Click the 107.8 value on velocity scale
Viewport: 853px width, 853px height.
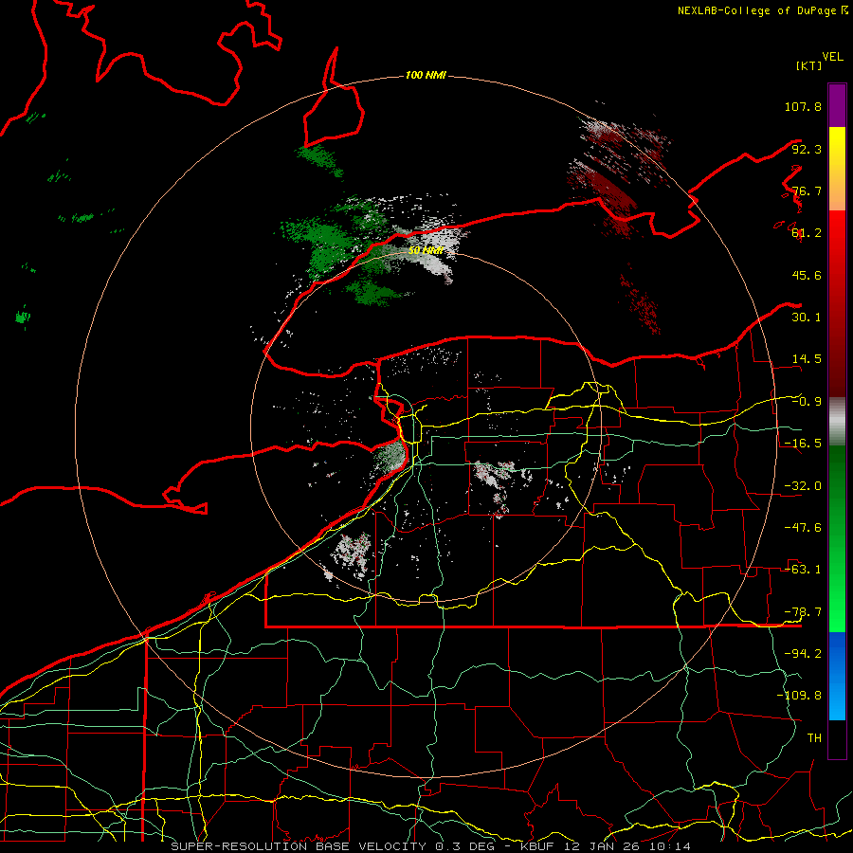[803, 106]
